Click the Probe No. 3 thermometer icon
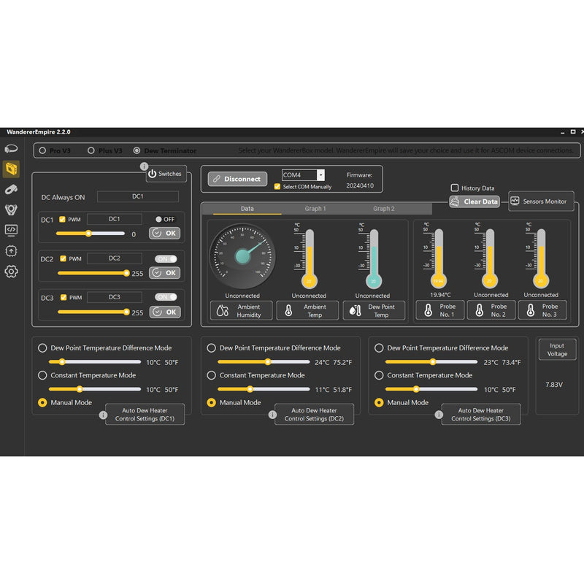The width and height of the screenshot is (584, 584). (x=531, y=310)
